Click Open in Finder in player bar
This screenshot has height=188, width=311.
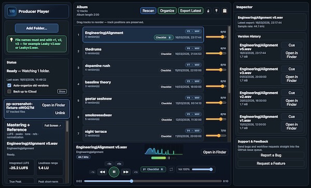coord(215,152)
